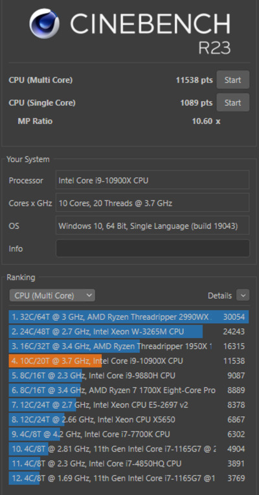Expand the Details chevron in Ranking
Image resolution: width=259 pixels, height=495 pixels.
(243, 295)
